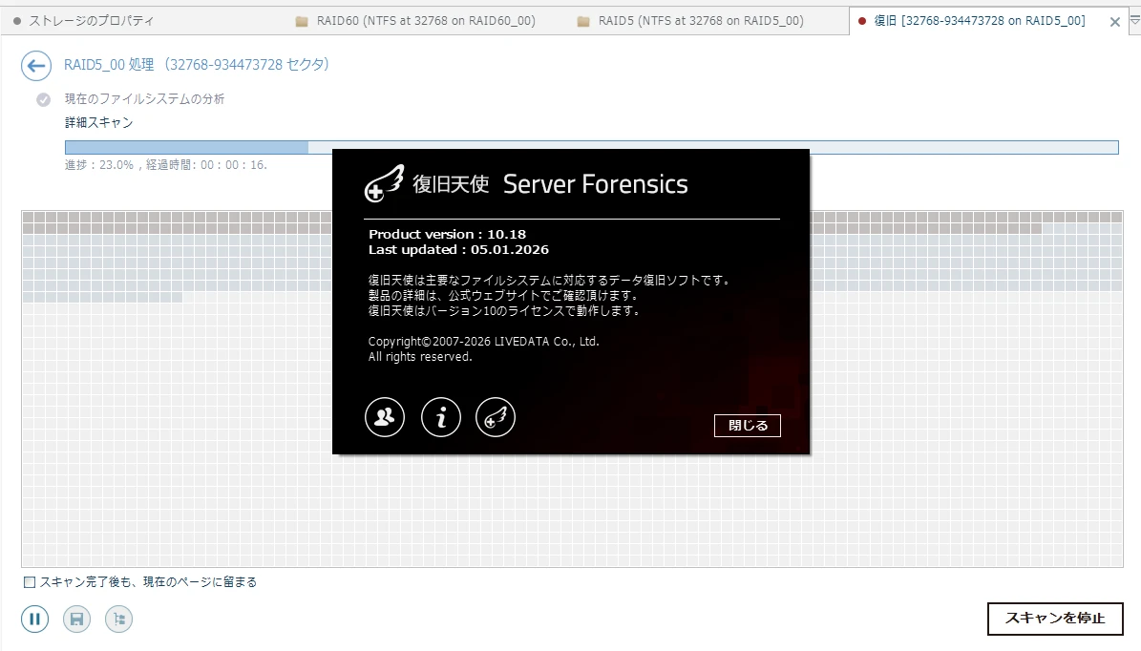Click the angel wing icon in the dialog
Viewport: 1141px width, 651px height.
click(x=496, y=417)
